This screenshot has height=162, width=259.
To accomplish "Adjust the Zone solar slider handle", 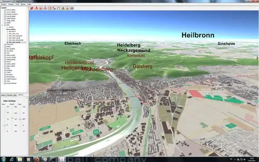I will [x=20, y=119].
